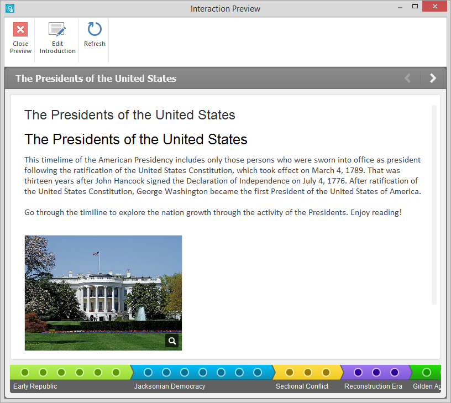451x403 pixels.
Task: Open Edit Introduction
Action: [x=57, y=30]
